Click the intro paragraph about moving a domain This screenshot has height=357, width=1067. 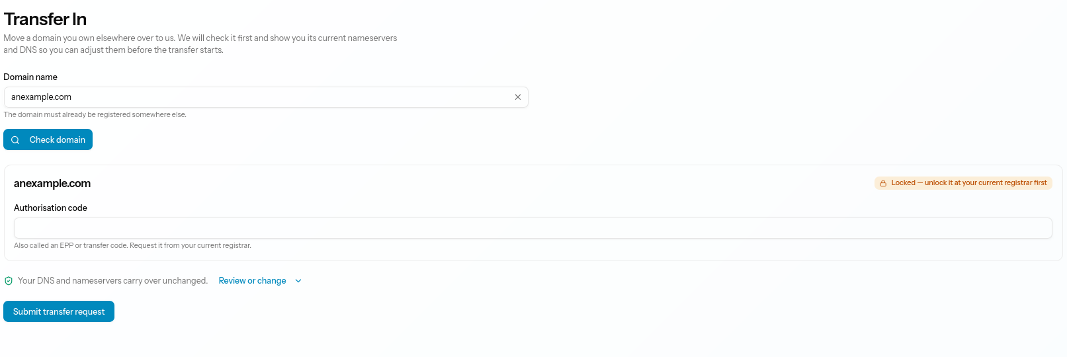tap(200, 44)
